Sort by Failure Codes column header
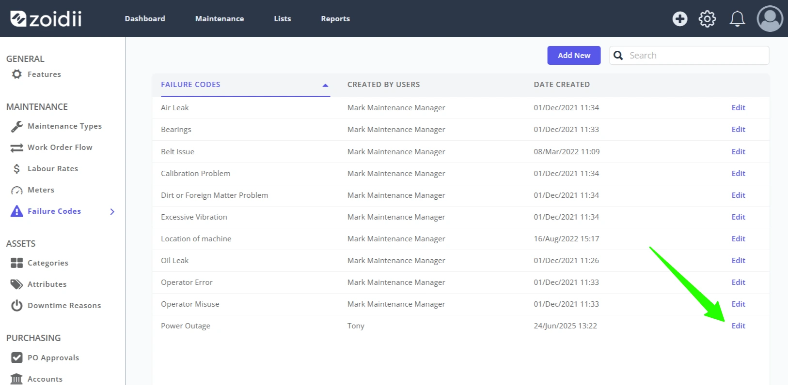 tap(190, 84)
